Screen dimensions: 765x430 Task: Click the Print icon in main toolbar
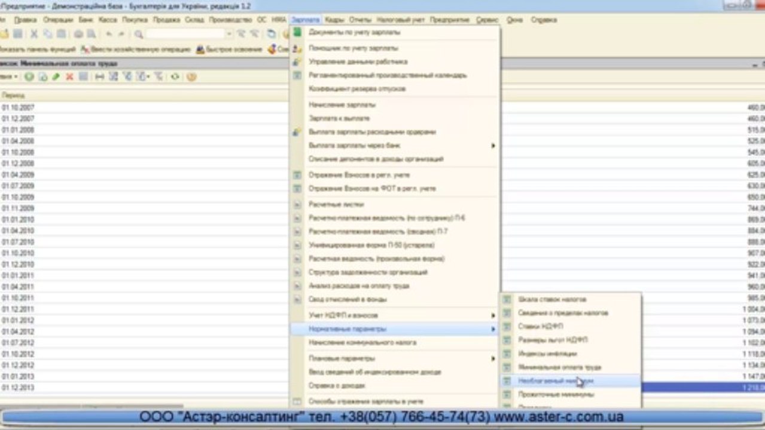(79, 34)
